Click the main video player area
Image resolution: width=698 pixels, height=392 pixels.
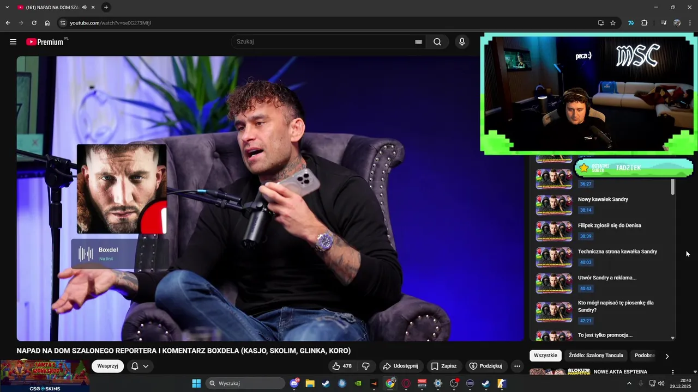[x=270, y=199]
